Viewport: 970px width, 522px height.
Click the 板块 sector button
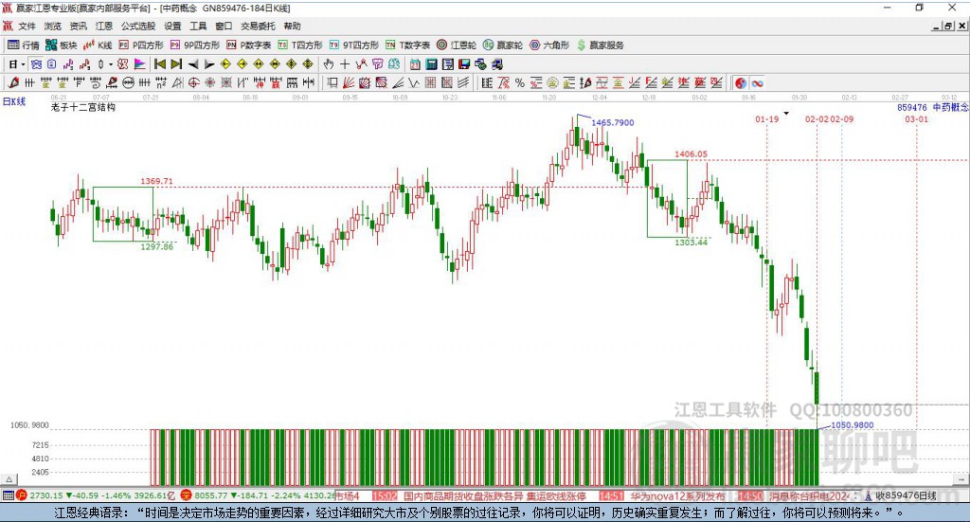[x=62, y=45]
